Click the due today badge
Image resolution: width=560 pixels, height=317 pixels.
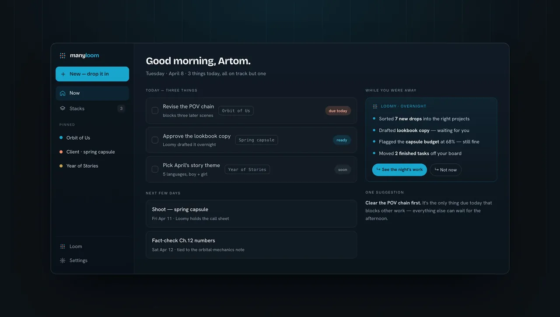(x=338, y=111)
